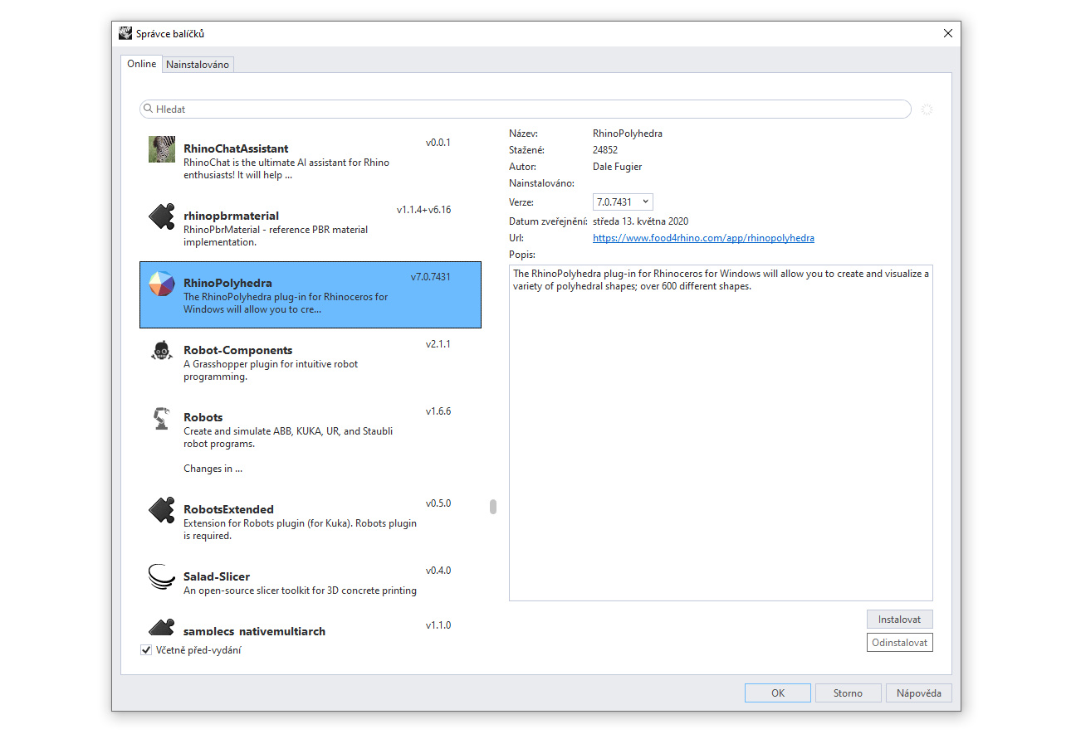The width and height of the screenshot is (1076, 734).
Task: Click version label v1.1.0
Action: click(x=438, y=625)
